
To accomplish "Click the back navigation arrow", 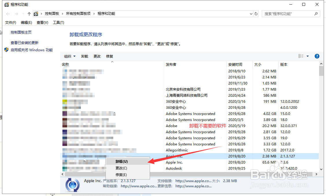I will 8,13.
